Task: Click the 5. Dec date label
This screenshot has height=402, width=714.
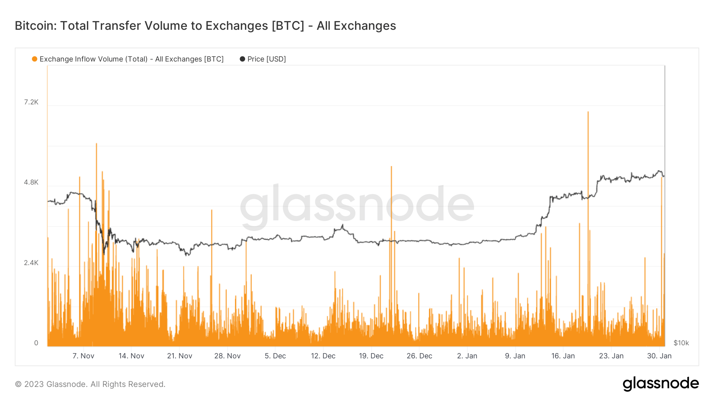Action: [x=275, y=356]
